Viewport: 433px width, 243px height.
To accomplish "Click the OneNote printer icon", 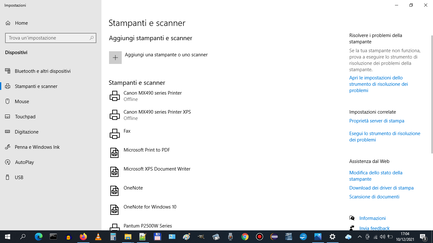I will point(114,191).
